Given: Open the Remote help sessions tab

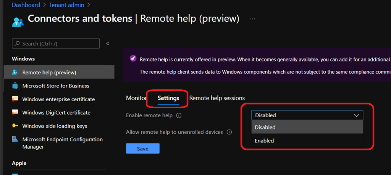Looking at the screenshot, I should (217, 98).
